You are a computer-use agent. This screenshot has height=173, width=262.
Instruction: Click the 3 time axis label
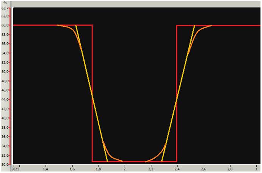(256, 169)
